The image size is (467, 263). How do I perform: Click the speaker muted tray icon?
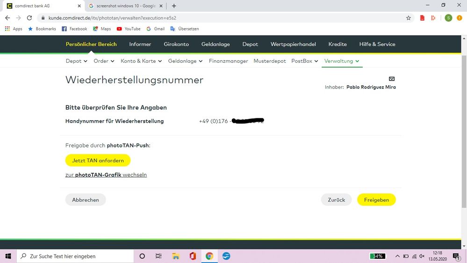pyautogui.click(x=422, y=256)
